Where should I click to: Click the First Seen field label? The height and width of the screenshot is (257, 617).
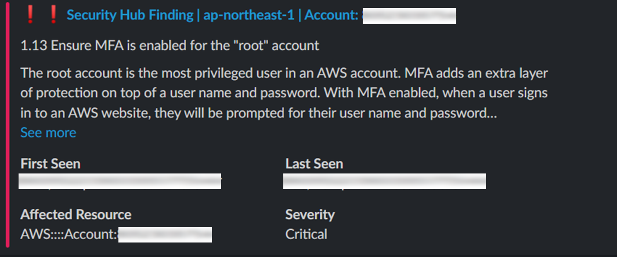[x=50, y=164]
